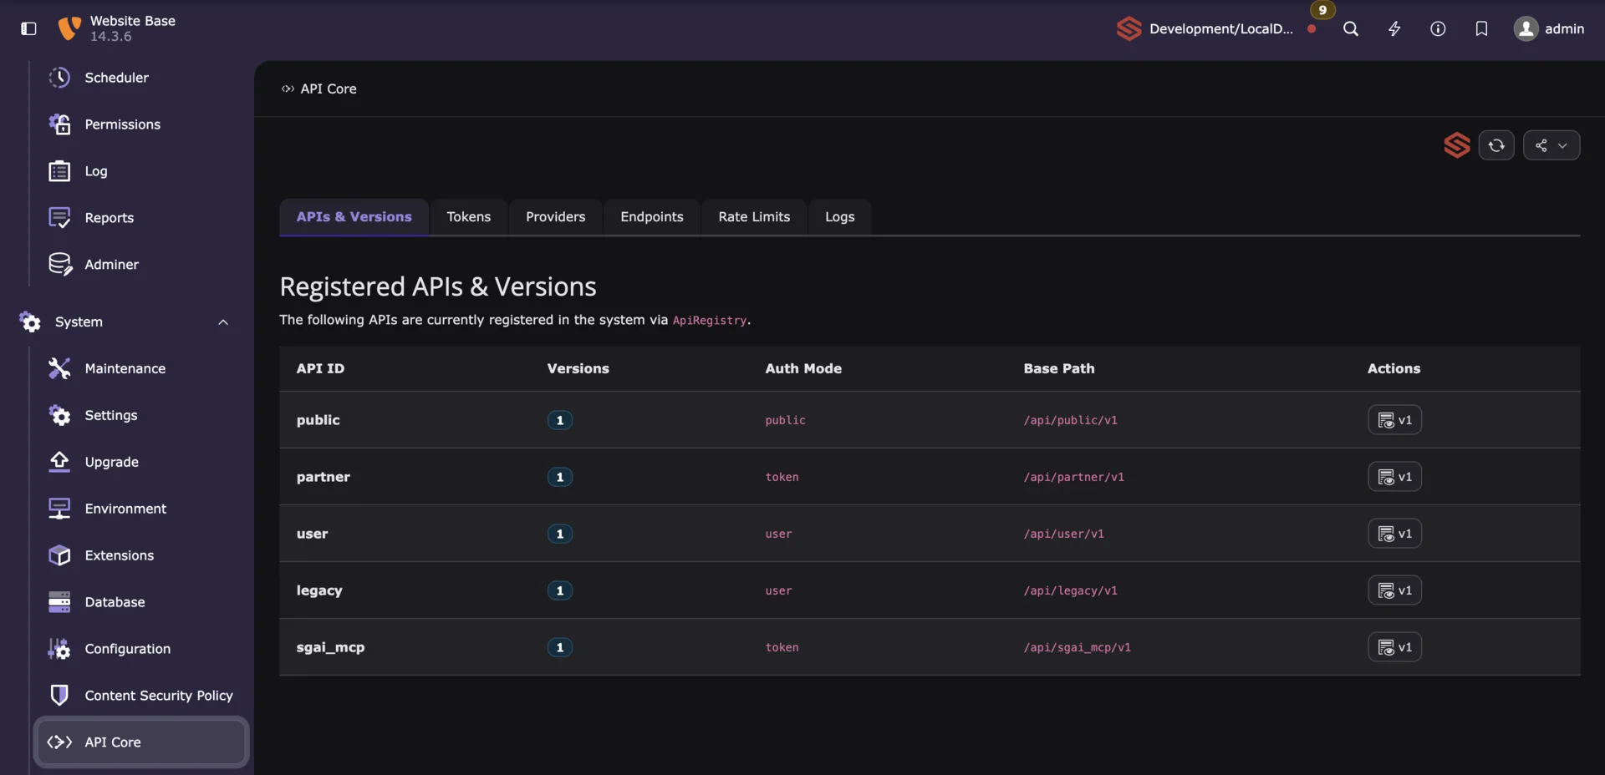
Task: Open the Settings module icon
Action: pyautogui.click(x=59, y=415)
